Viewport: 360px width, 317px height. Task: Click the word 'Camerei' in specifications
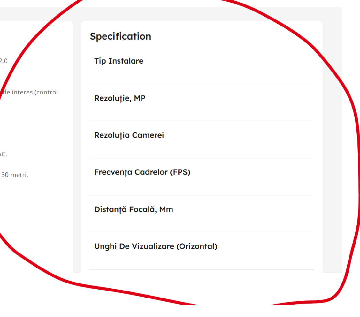pos(148,135)
